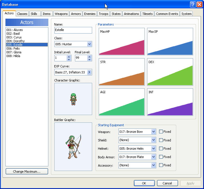Open the DEX parameter curve graph

170,72
